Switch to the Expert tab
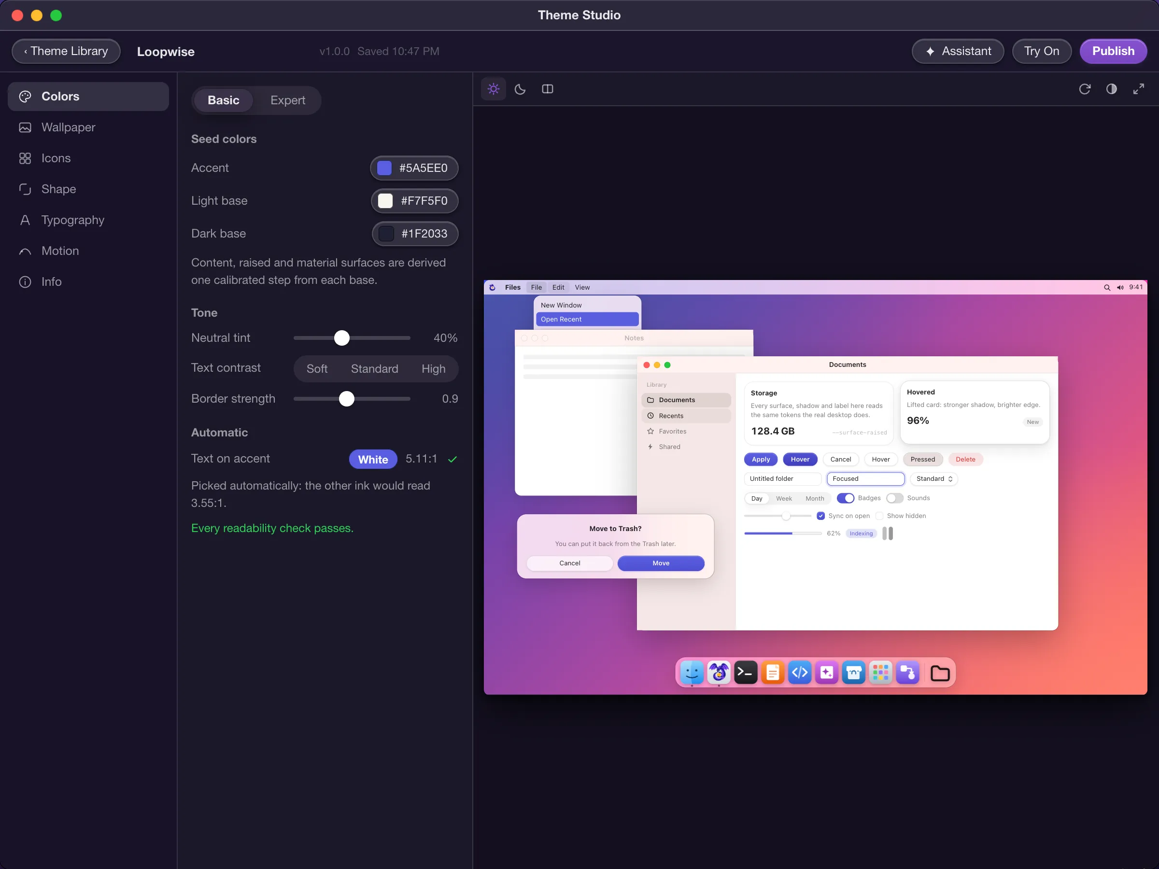 (x=288, y=100)
